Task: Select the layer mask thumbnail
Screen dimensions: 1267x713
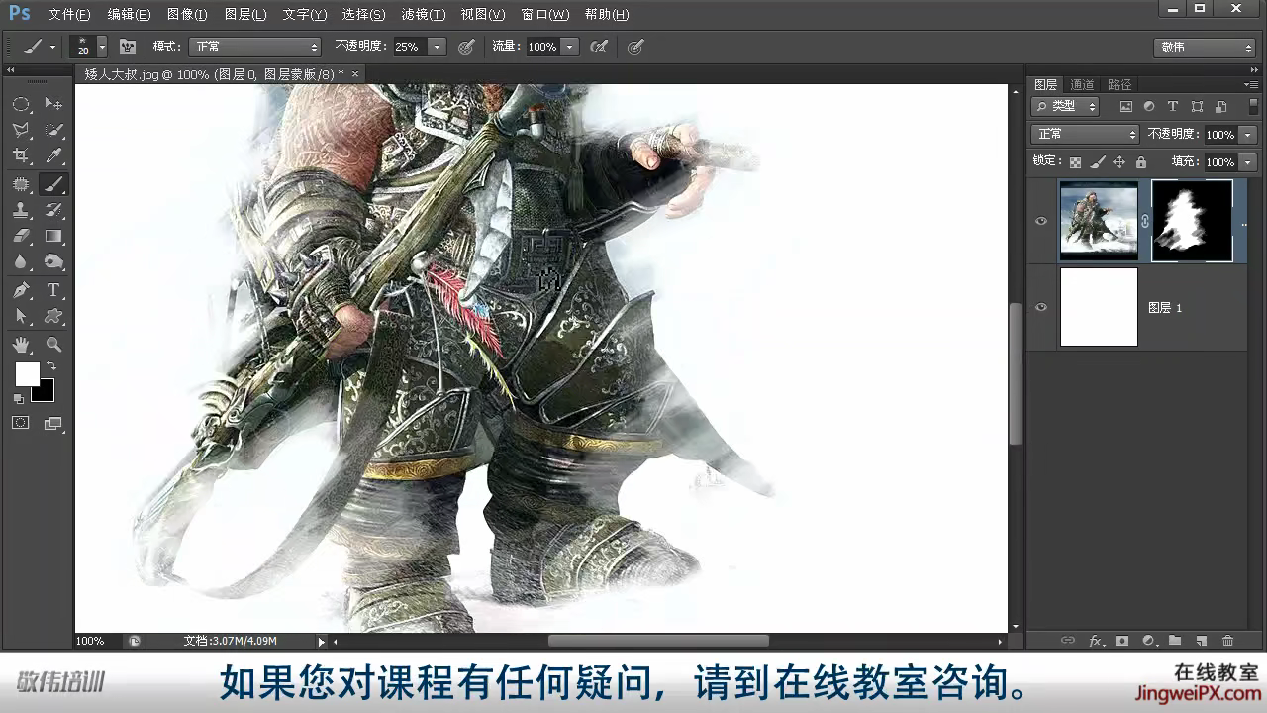Action: [x=1192, y=221]
